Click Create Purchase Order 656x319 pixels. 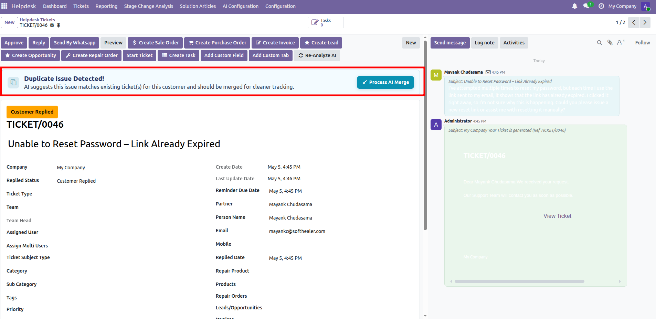pyautogui.click(x=217, y=43)
